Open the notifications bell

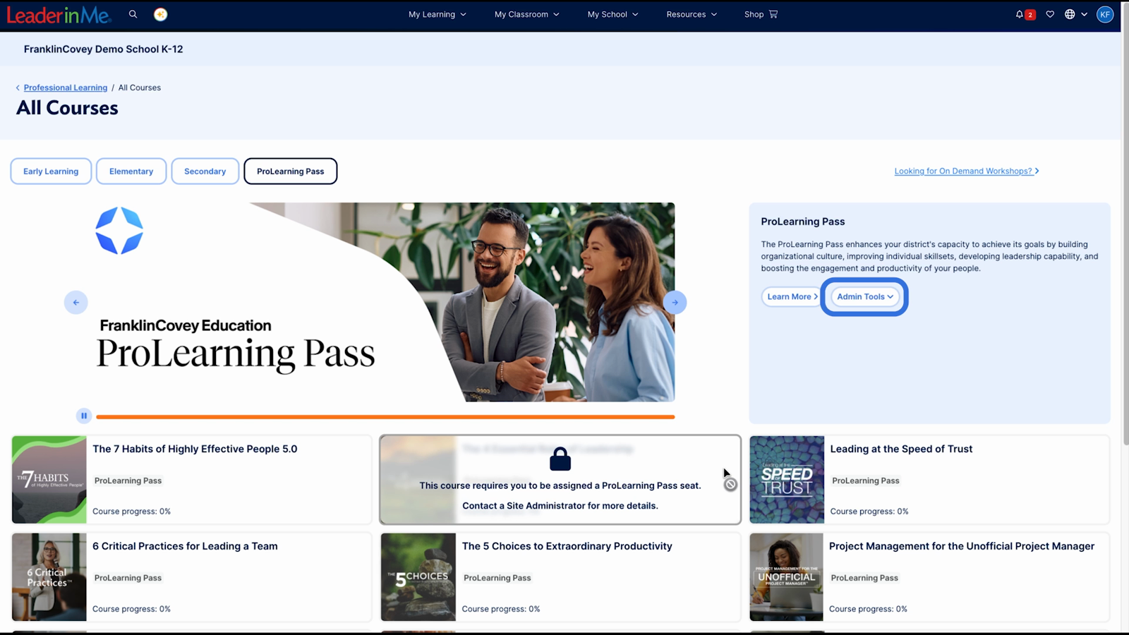tap(1020, 14)
